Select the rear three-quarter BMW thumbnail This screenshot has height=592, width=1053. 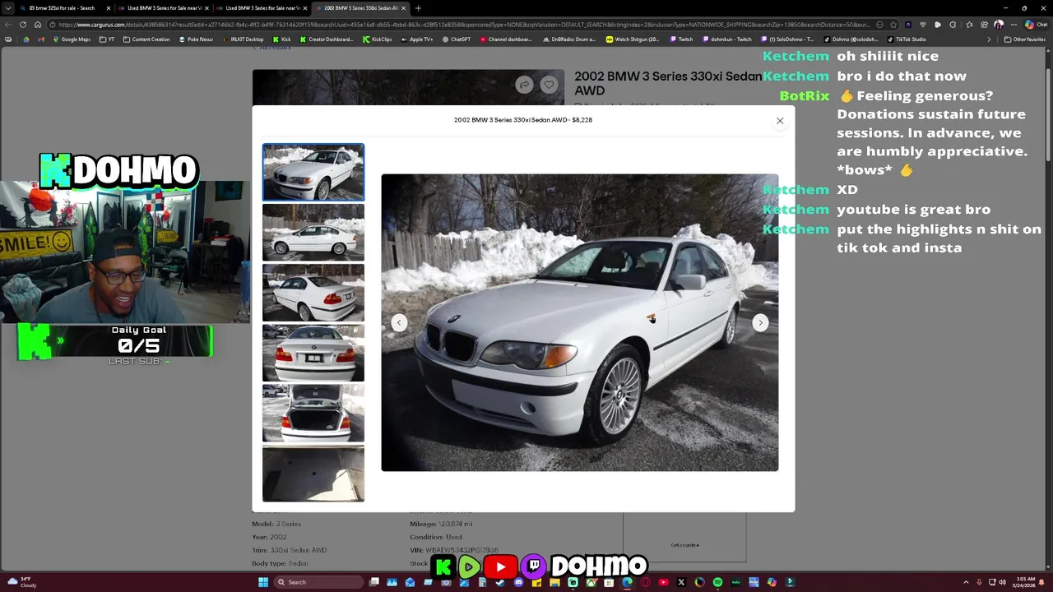(313, 293)
